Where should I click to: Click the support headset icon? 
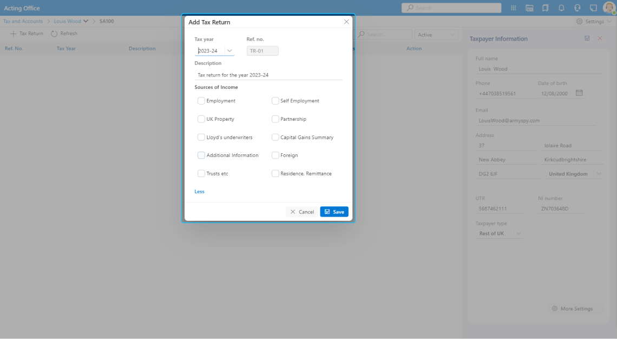[577, 8]
